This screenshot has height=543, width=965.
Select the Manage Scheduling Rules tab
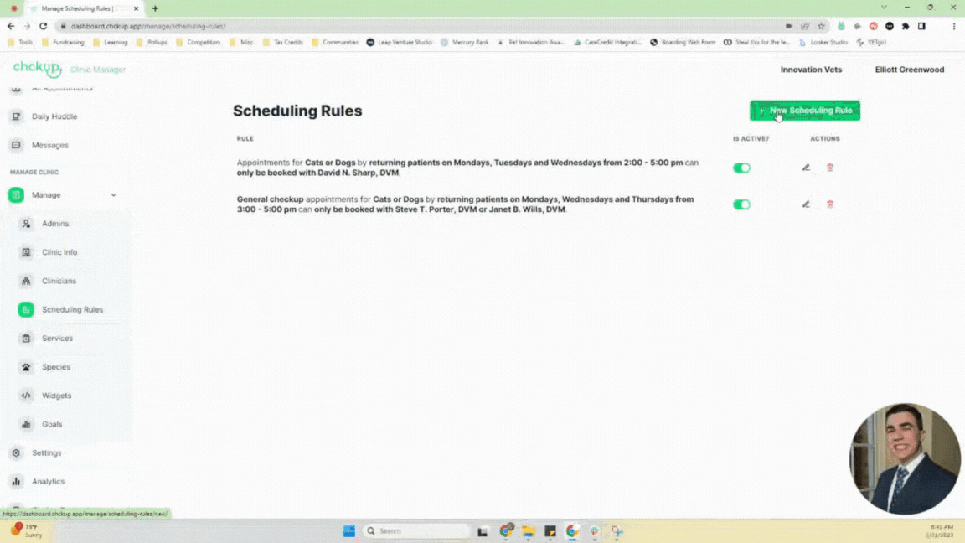pos(83,8)
